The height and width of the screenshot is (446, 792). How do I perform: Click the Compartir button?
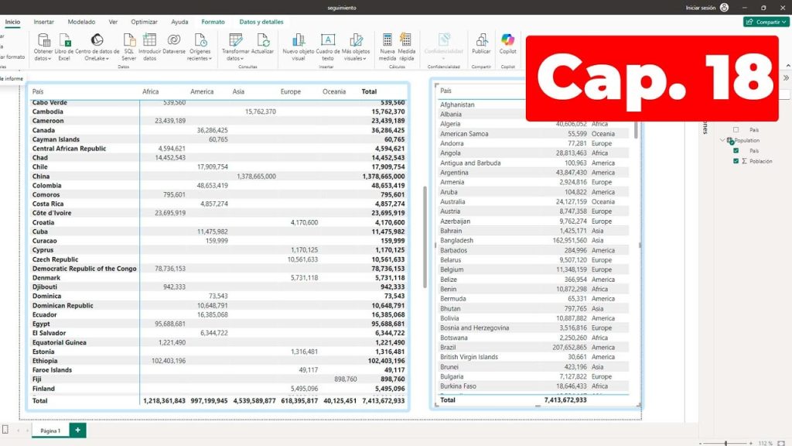click(x=766, y=22)
